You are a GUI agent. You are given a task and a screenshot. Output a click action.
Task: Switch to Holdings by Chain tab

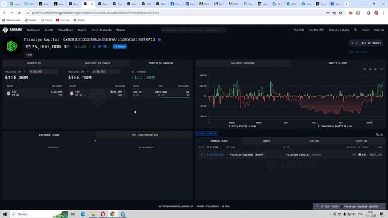pyautogui.click(x=97, y=63)
